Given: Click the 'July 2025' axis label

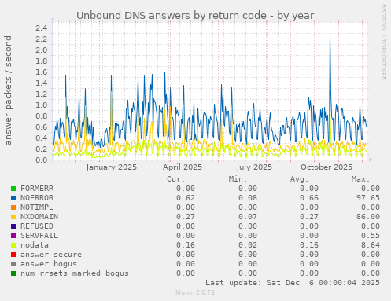Looking at the screenshot, I should click(254, 167).
